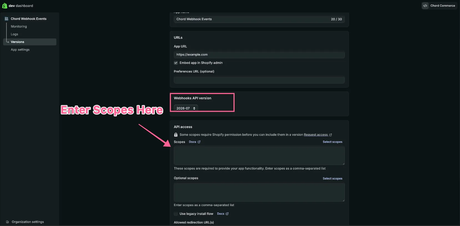Open Organization settings
Screen dimensions: 460x226
coord(28,222)
